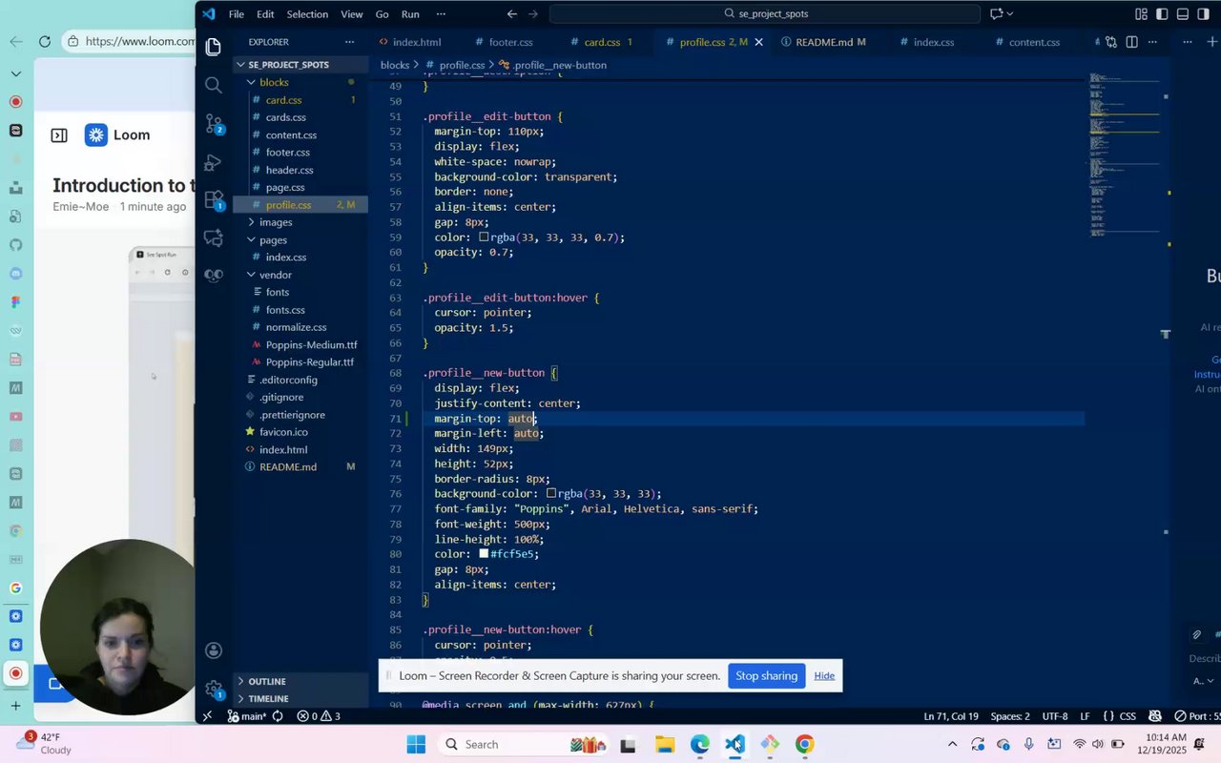
Task: Open the chat dropdown arrow in title bar
Action: [1010, 14]
